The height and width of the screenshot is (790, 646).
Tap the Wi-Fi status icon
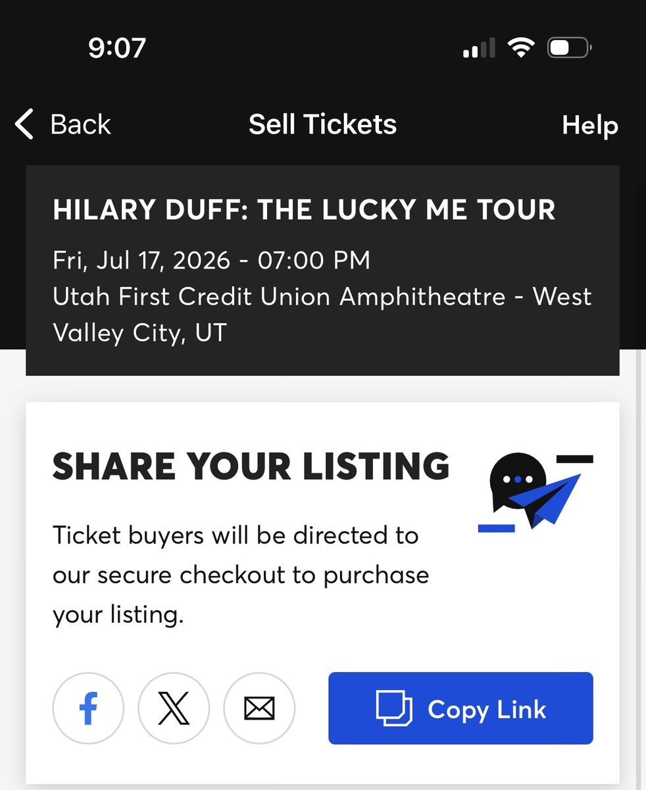520,47
